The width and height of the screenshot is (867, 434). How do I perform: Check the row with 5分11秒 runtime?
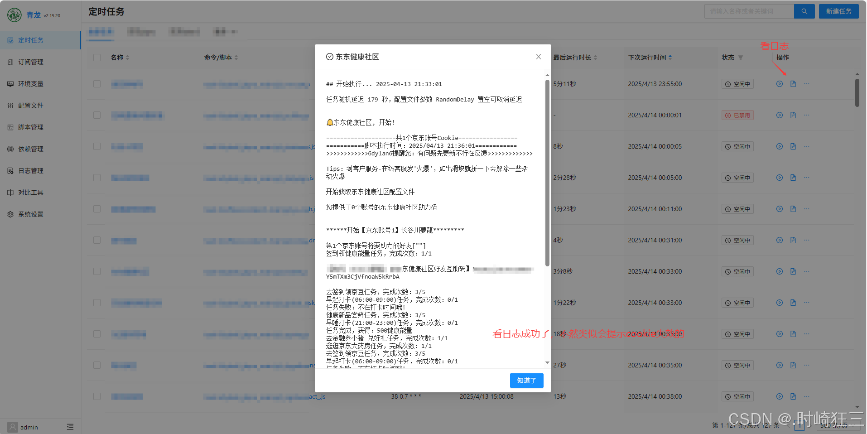[97, 84]
